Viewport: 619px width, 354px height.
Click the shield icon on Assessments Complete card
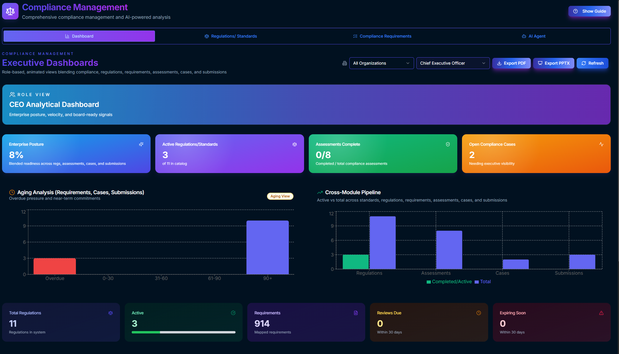448,144
